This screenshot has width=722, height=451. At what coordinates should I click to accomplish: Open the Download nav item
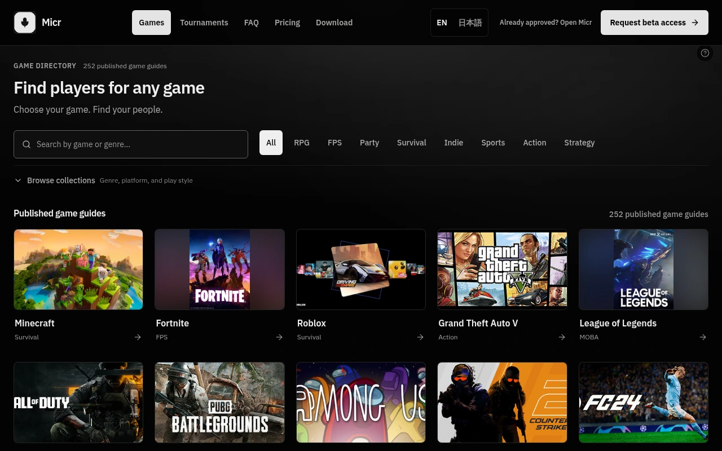[x=334, y=23]
